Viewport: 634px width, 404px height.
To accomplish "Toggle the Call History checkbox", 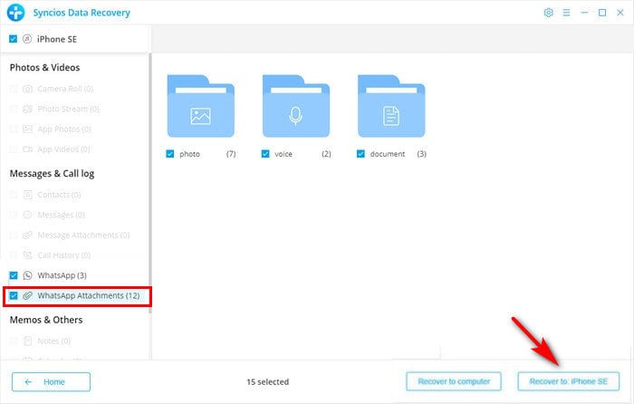I will point(14,255).
